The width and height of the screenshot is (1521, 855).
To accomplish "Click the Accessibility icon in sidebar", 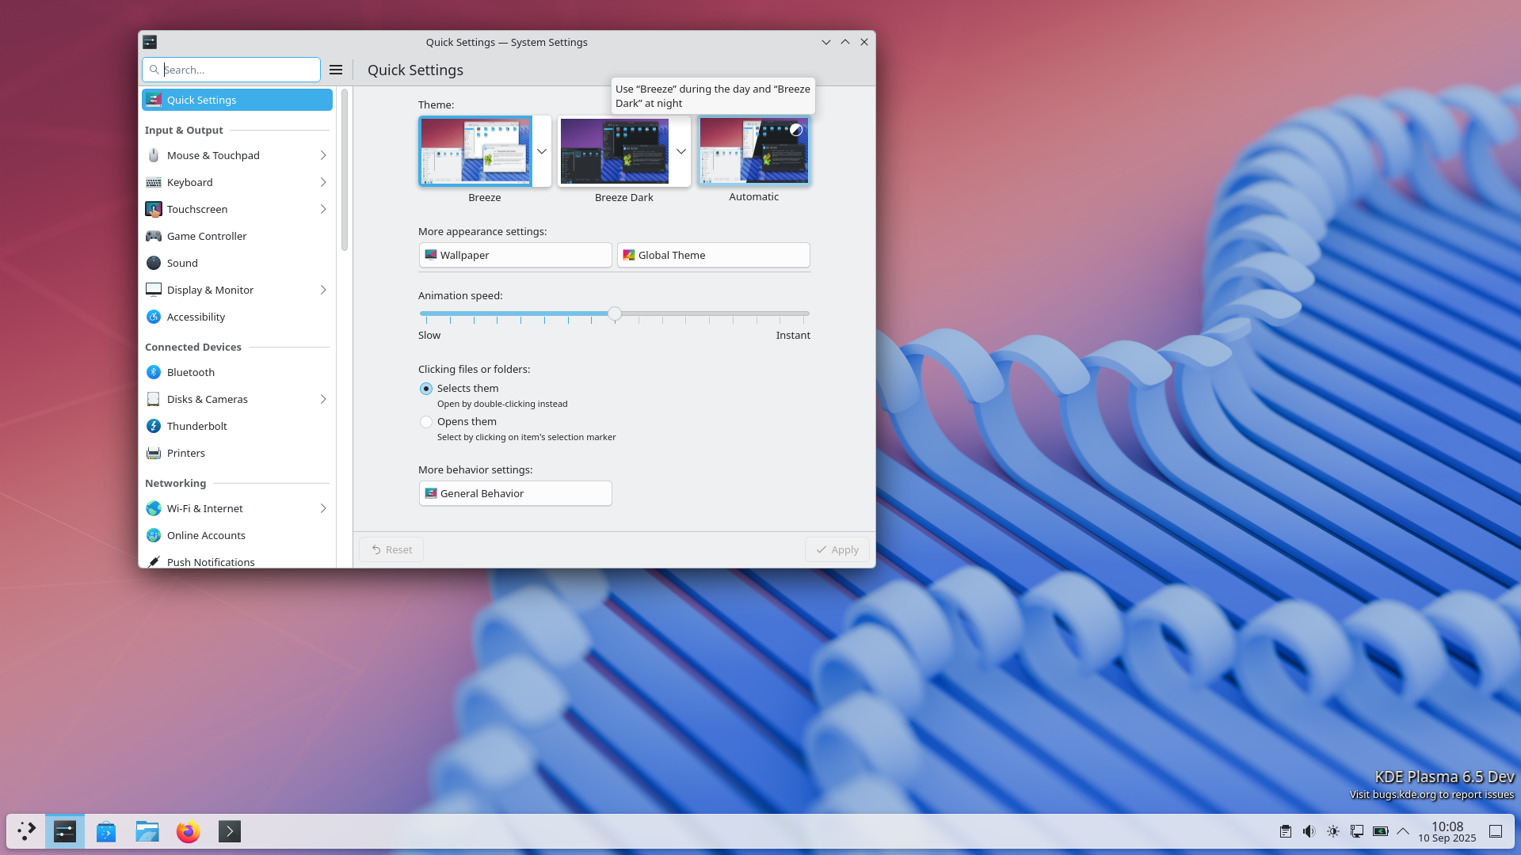I will 154,317.
